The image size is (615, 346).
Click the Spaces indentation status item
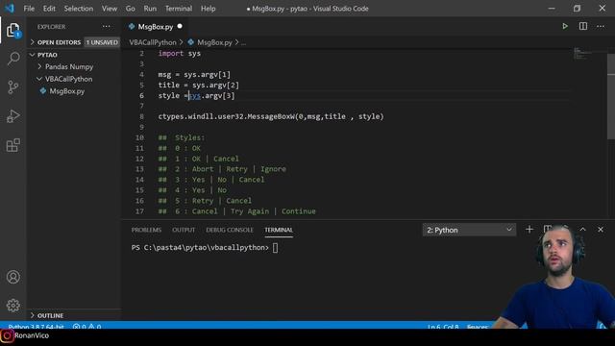point(478,327)
